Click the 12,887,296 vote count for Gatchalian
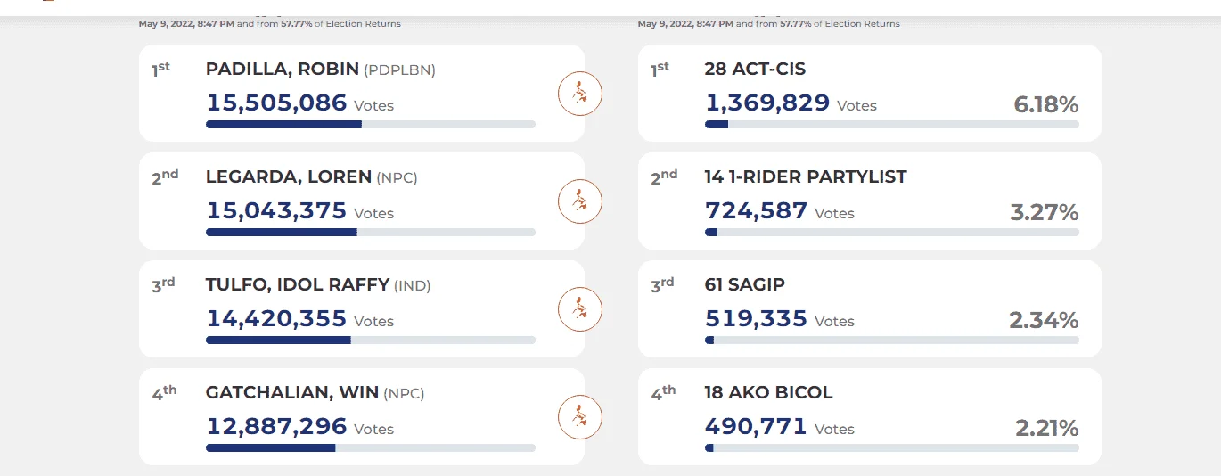 [276, 427]
